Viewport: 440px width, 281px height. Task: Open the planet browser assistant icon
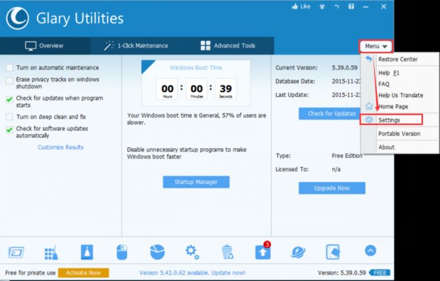(297, 252)
